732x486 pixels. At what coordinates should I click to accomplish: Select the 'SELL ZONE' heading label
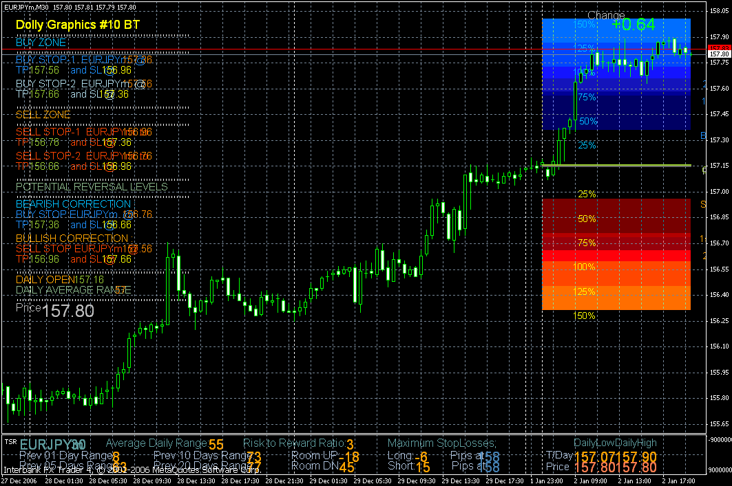coord(43,115)
